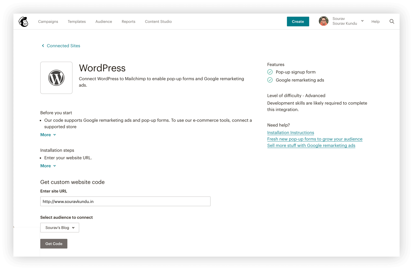
Task: Open the Templates menu
Action: [x=77, y=21]
